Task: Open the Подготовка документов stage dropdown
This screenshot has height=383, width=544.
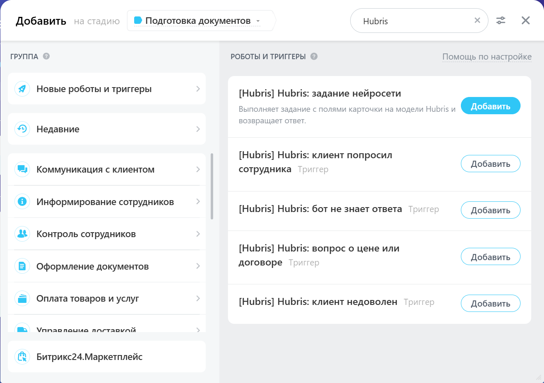Action: (201, 21)
